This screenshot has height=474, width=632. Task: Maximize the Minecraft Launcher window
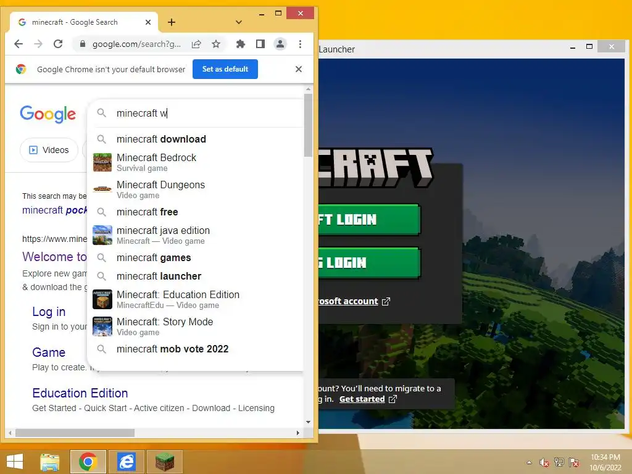(589, 47)
